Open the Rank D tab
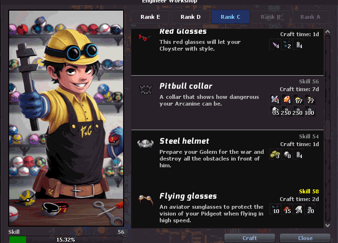Viewport: 338px width, 243px height. click(190, 17)
